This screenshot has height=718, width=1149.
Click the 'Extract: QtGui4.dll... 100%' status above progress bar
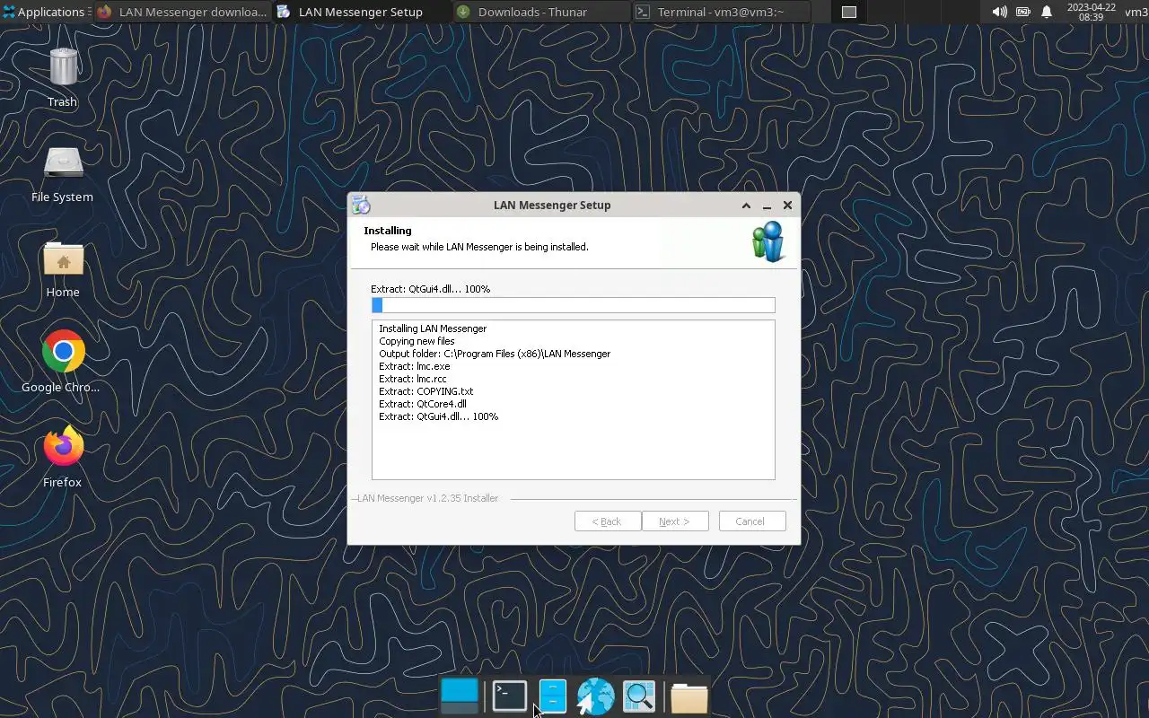[431, 289]
